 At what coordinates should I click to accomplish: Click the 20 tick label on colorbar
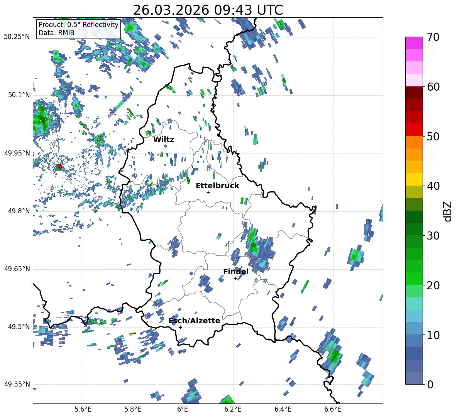point(433,285)
